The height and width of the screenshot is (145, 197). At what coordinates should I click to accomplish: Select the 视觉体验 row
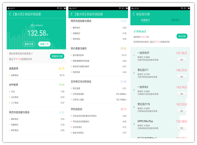click(98, 72)
